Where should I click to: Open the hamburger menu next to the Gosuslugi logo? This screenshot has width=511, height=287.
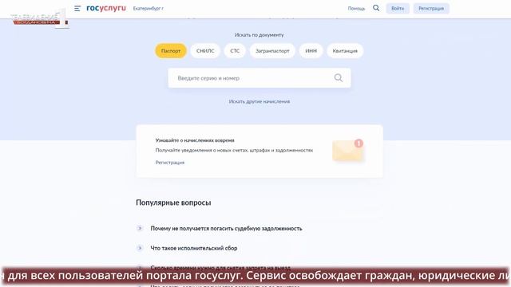tap(77, 9)
